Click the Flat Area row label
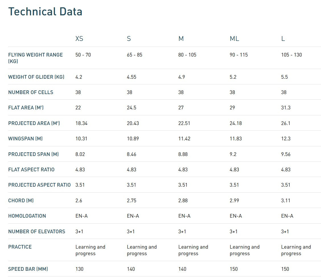Image resolution: width=321 pixels, height=277 pixels. tap(26, 108)
